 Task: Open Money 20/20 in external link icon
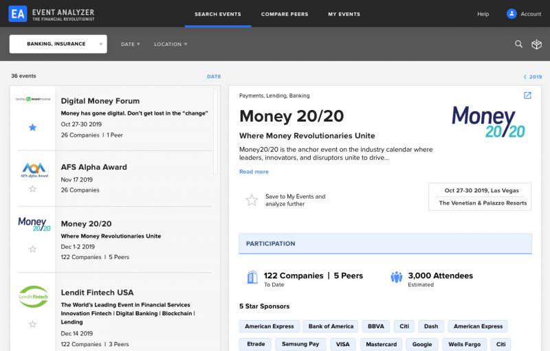pos(527,95)
